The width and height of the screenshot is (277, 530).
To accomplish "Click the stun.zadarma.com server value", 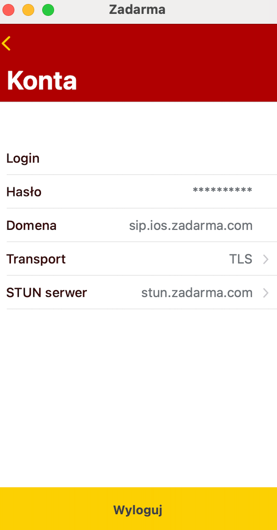I will (x=197, y=293).
